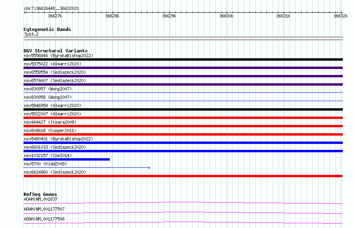Open variant nsv5700 (Kidd2008) label
The height and width of the screenshot is (228, 354).
(x=45, y=164)
